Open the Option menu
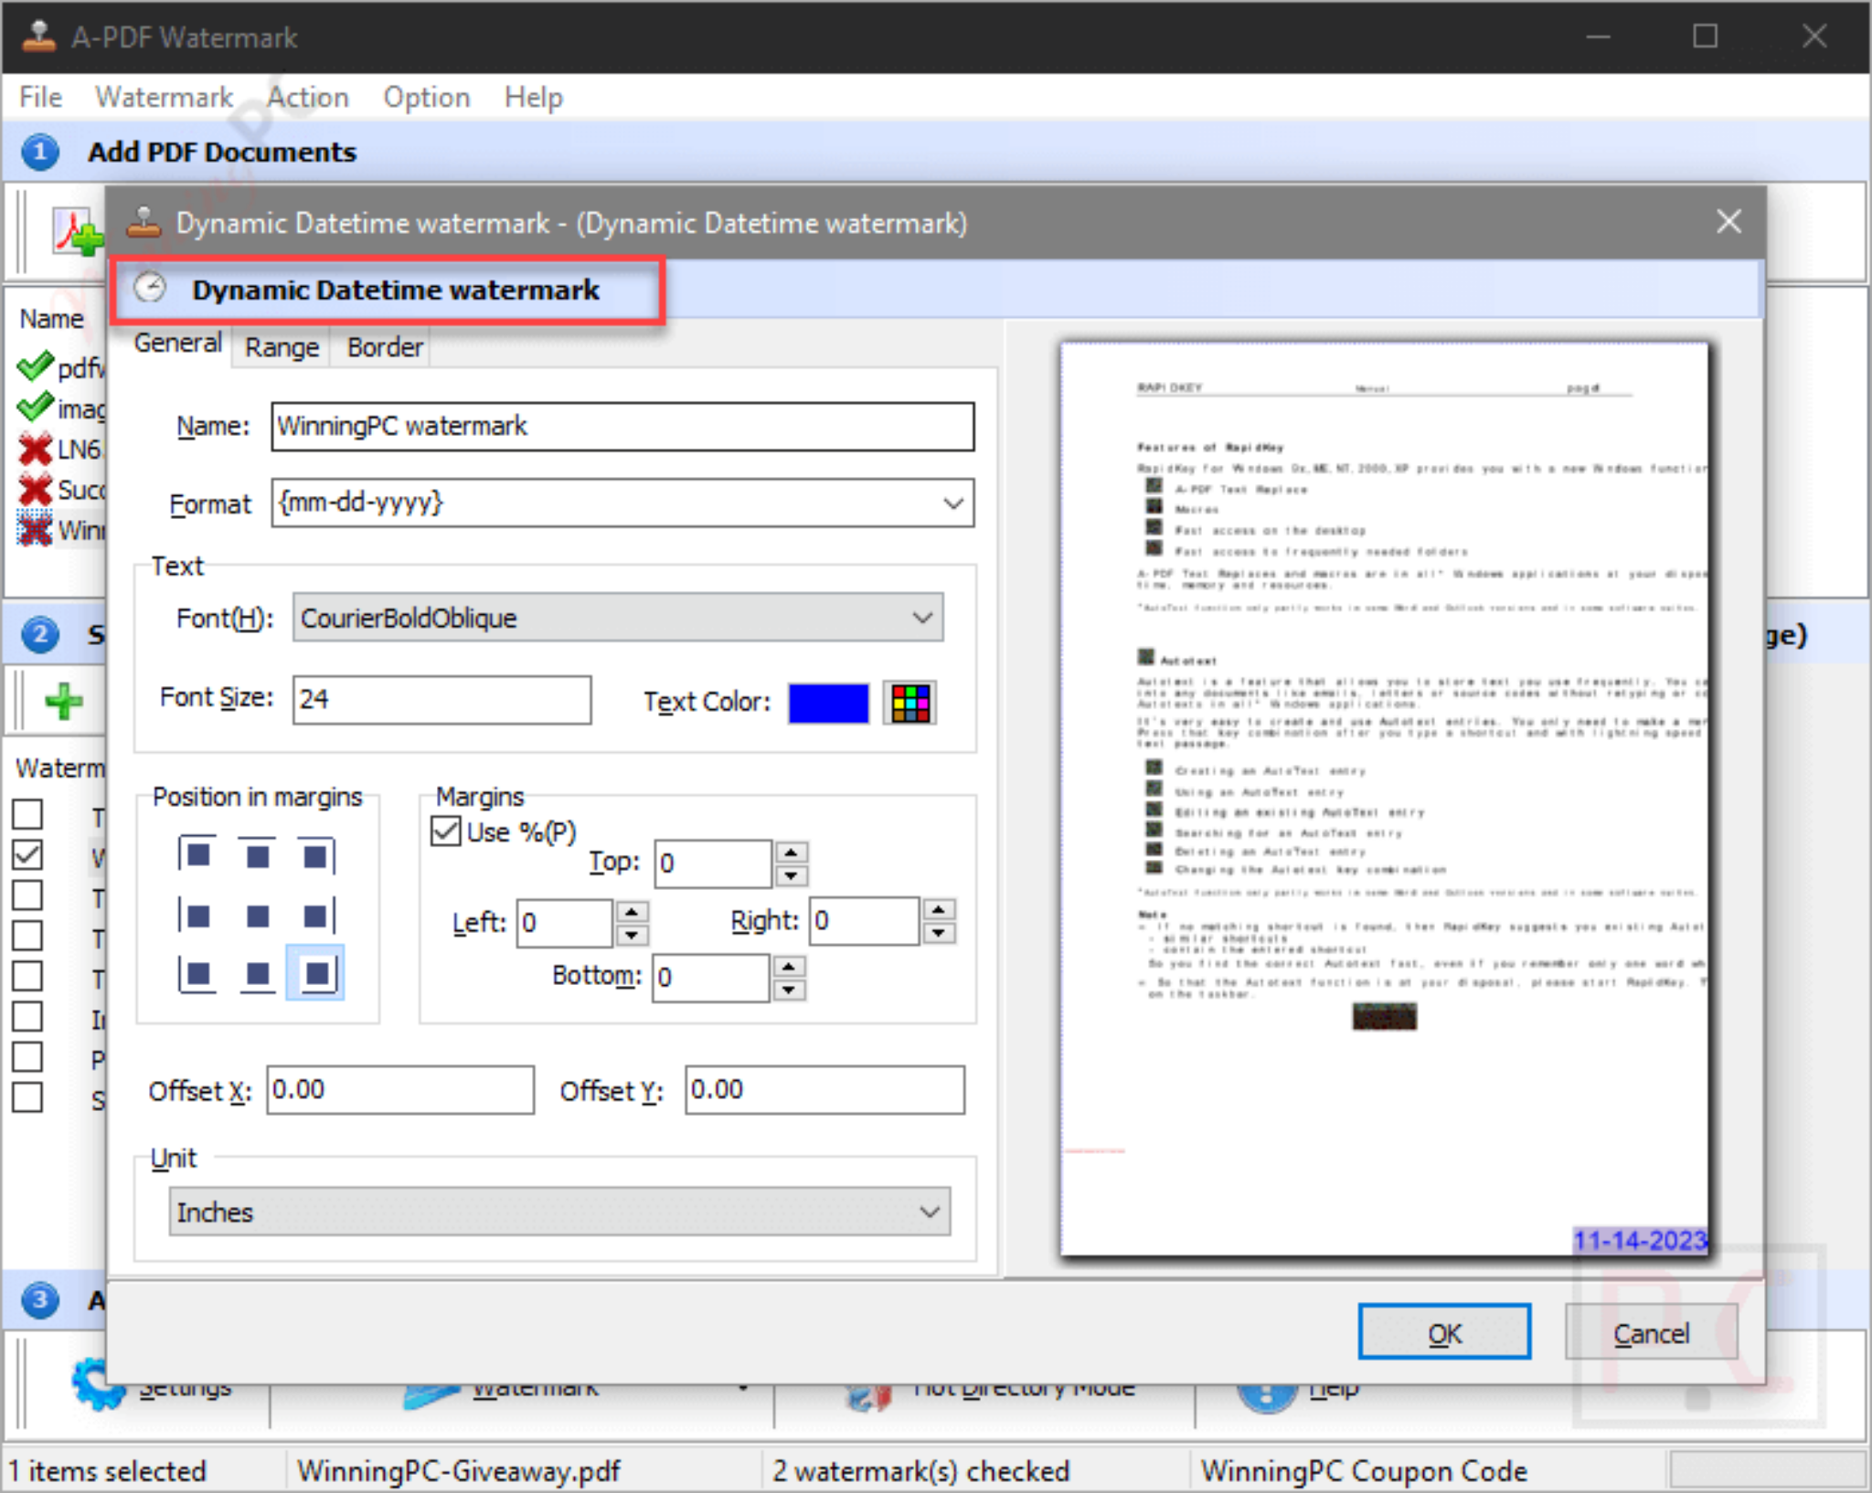Screen dimensions: 1872x1493 point(426,97)
